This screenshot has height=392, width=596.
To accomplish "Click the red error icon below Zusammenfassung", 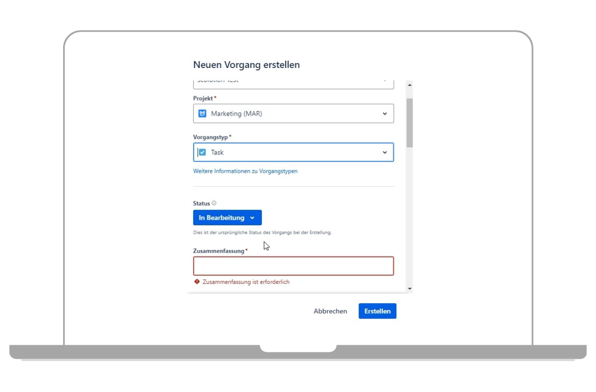I will [197, 280].
